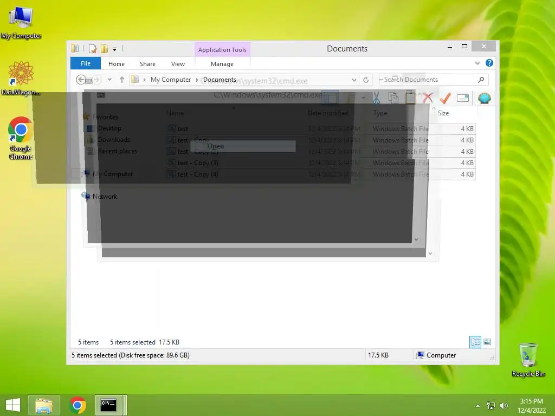Image resolution: width=555 pixels, height=416 pixels.
Task: Click the File Explorer taskbar button
Action: pyautogui.click(x=43, y=405)
